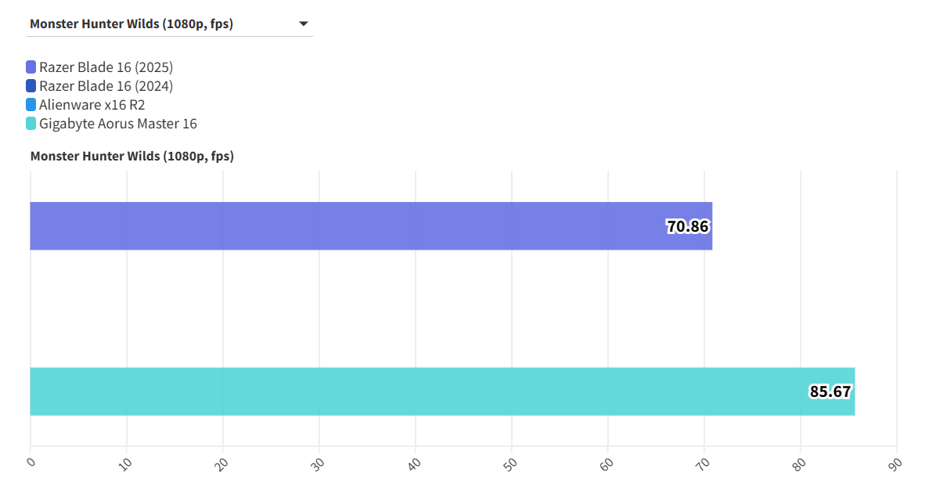Click the 70.86 value label

tap(687, 227)
